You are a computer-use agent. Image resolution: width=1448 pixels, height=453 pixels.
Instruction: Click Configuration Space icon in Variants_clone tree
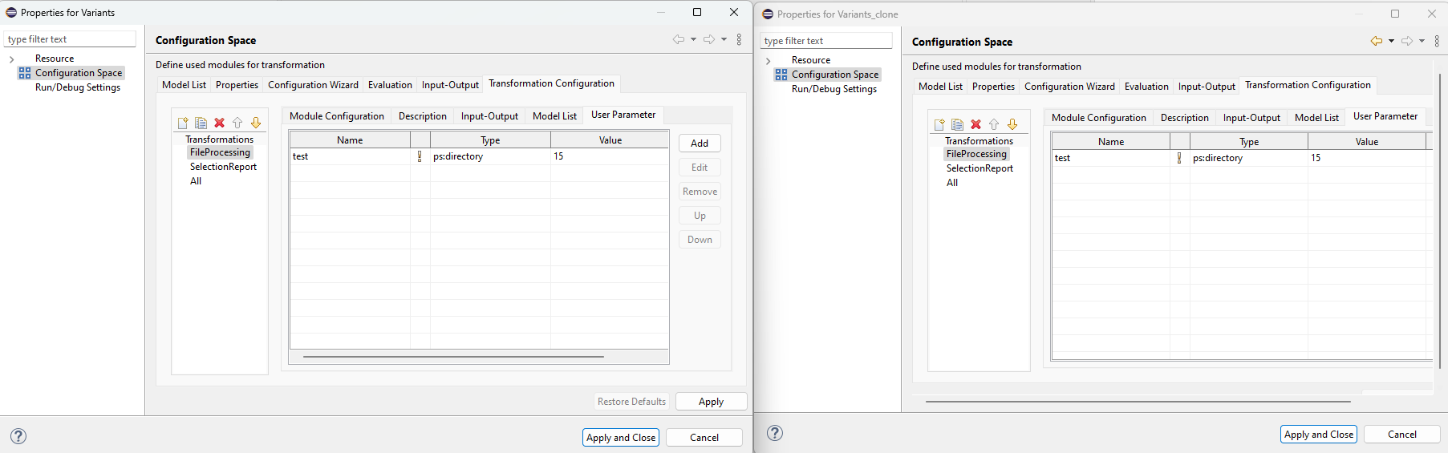(781, 75)
